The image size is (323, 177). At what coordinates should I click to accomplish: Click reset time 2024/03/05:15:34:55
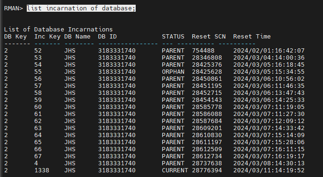[269, 72]
